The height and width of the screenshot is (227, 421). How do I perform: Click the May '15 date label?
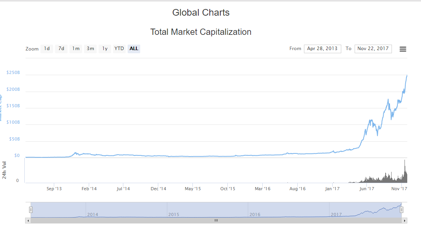[x=193, y=189]
